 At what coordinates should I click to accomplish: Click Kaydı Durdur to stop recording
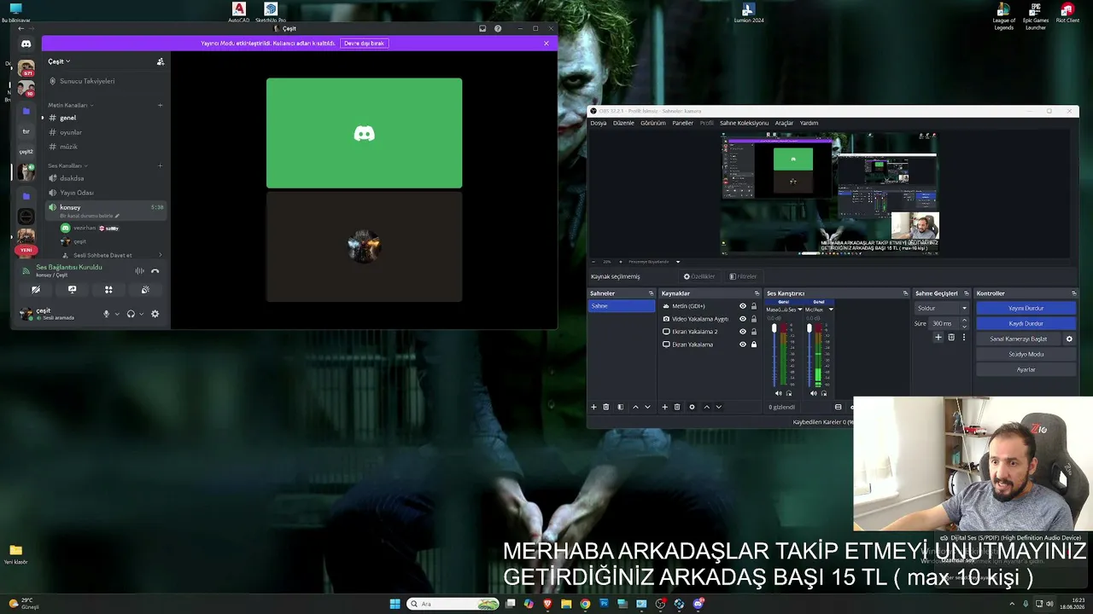coord(1026,323)
